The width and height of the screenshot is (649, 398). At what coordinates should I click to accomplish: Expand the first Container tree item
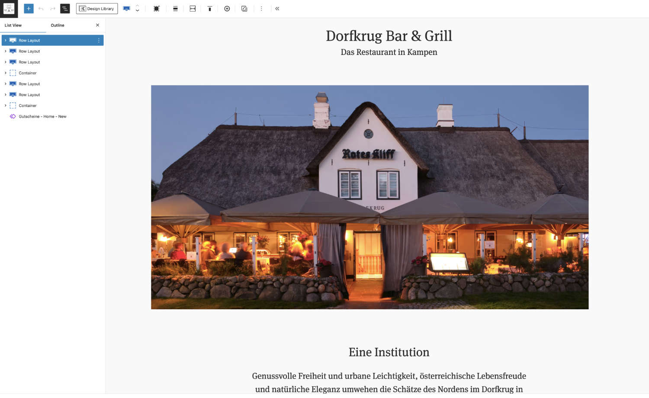pyautogui.click(x=6, y=73)
